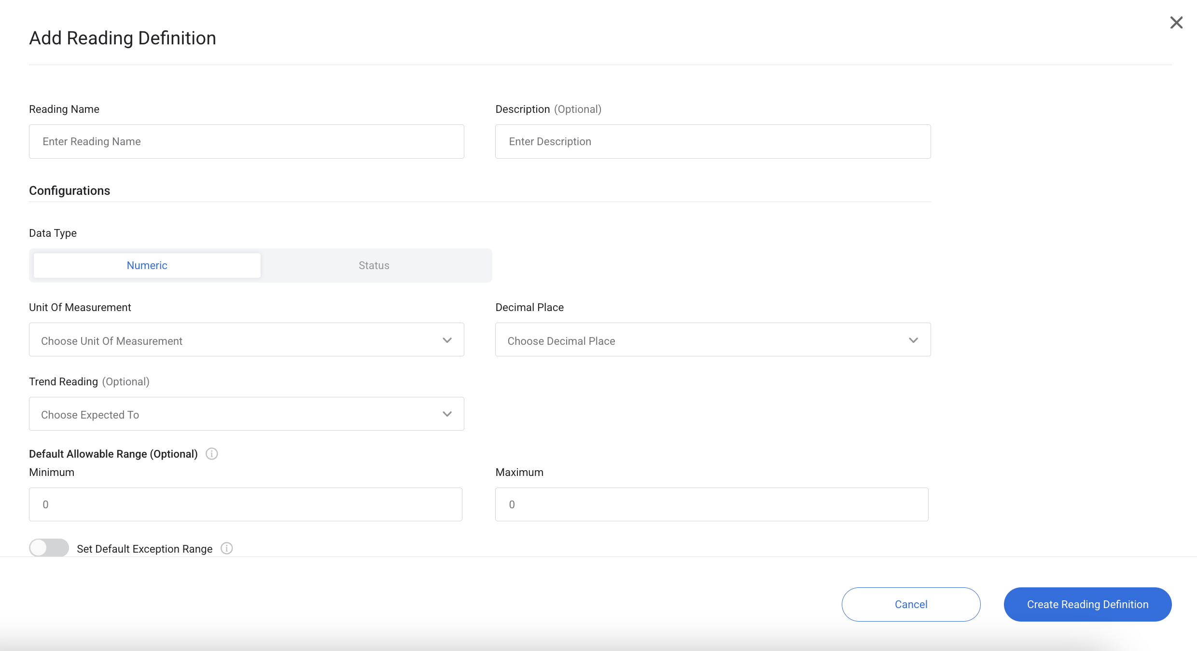Click the Configurations section heading
The height and width of the screenshot is (651, 1197).
tap(70, 190)
